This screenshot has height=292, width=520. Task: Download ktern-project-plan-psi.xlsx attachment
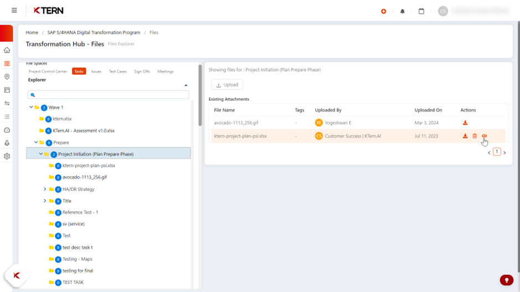(x=465, y=136)
